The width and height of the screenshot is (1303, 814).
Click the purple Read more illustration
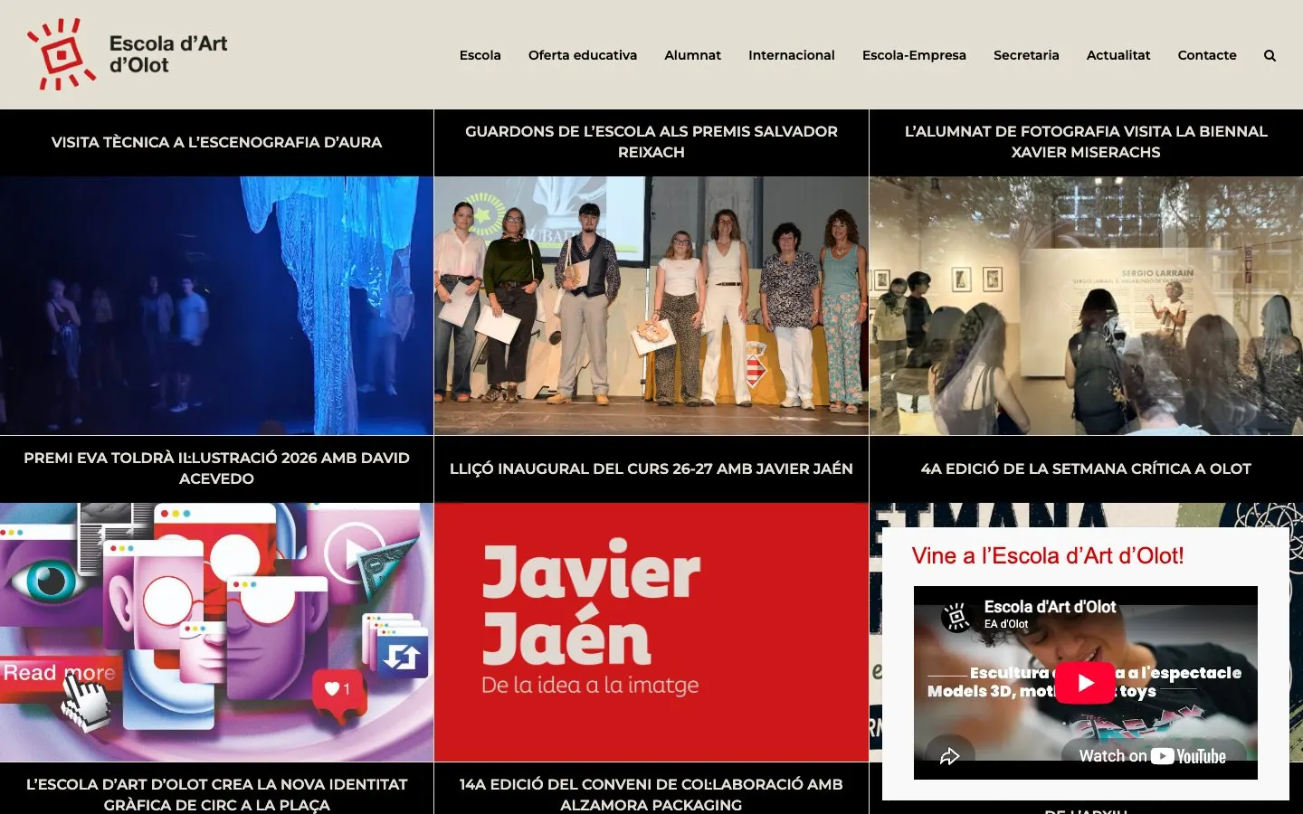[216, 632]
